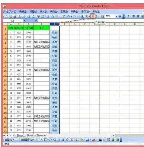144x147 pixels.
Task: Click the Undo arrow icon
Action: click(68, 16)
